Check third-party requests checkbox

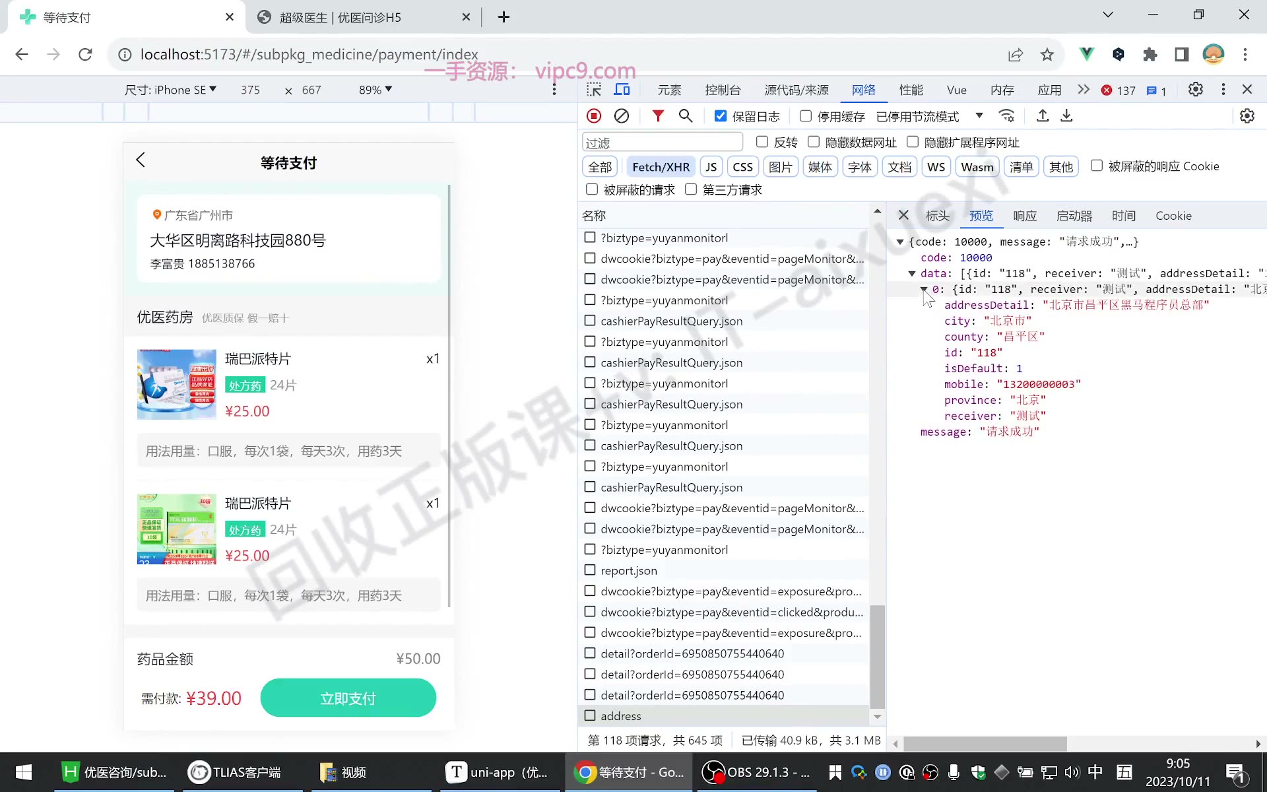691,189
